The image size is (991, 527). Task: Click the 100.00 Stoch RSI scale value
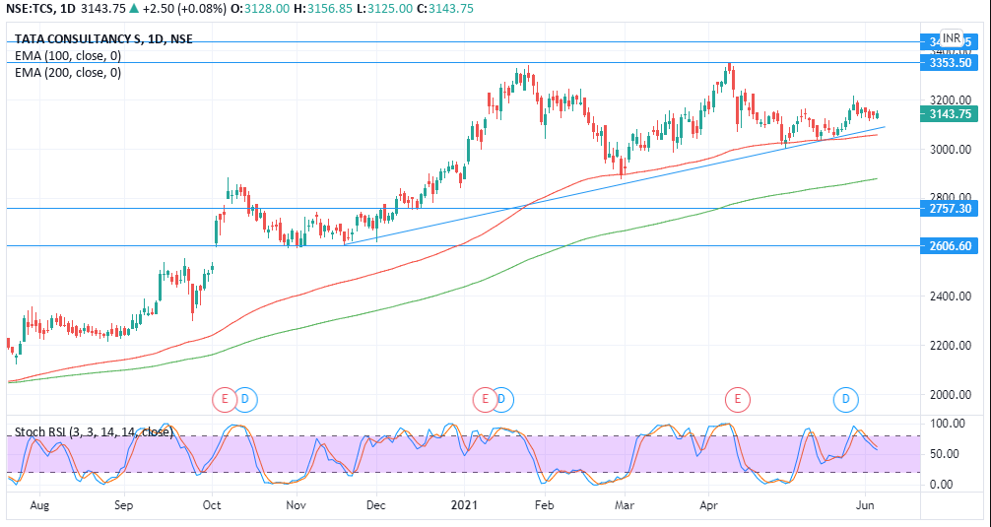(x=944, y=423)
